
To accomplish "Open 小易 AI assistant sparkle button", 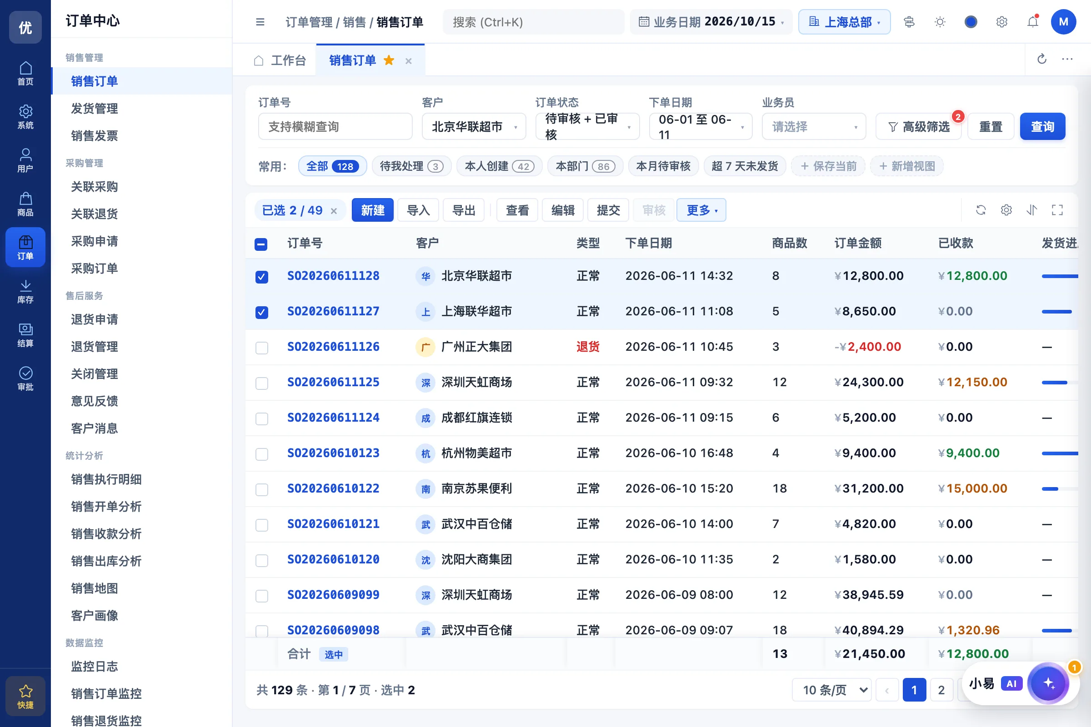I will (x=1048, y=683).
